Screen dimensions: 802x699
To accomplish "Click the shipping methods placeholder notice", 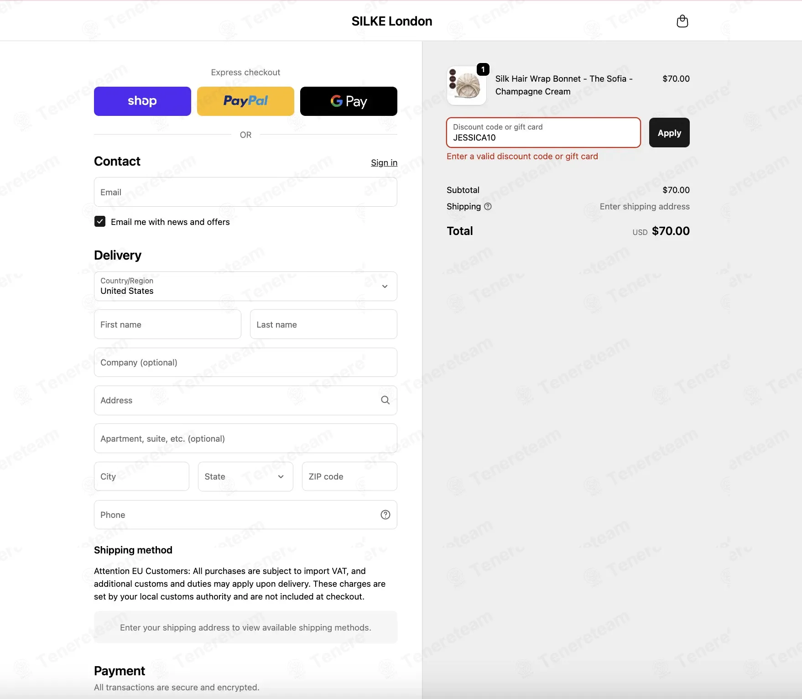I will 245,627.
